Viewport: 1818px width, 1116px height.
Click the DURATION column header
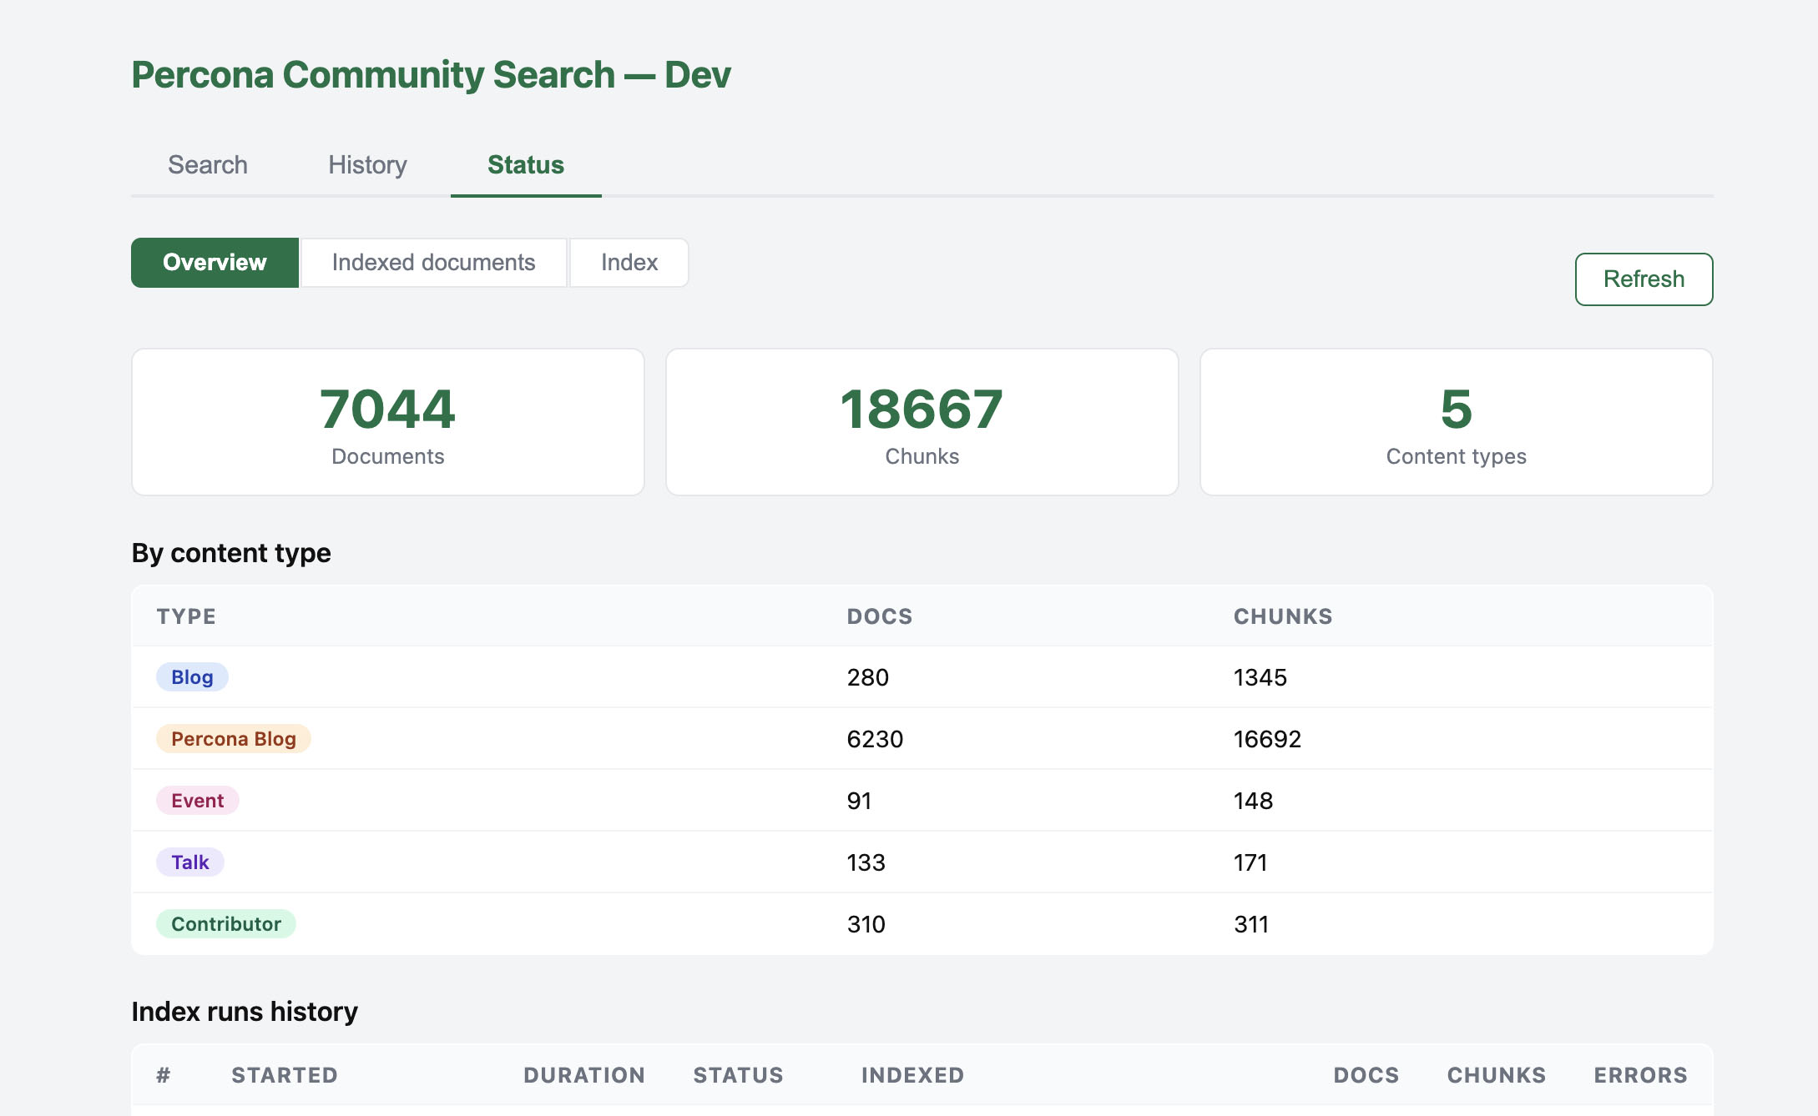point(584,1075)
